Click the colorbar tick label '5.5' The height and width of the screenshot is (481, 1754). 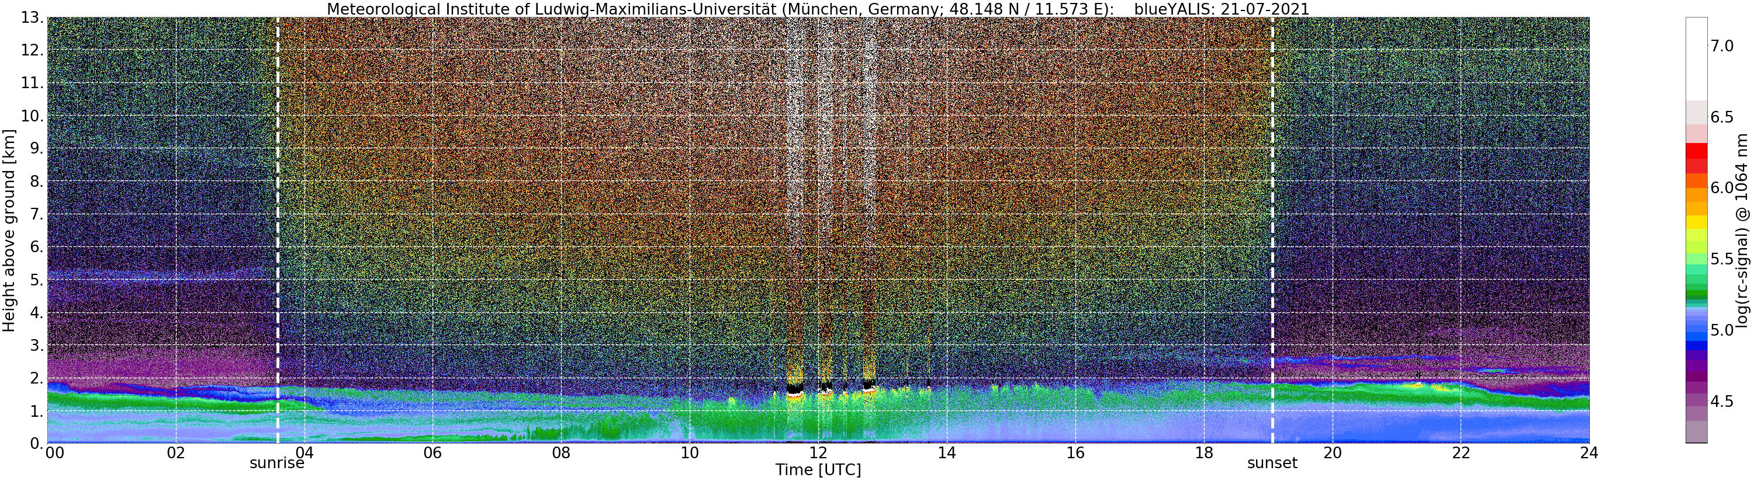pos(1722,259)
